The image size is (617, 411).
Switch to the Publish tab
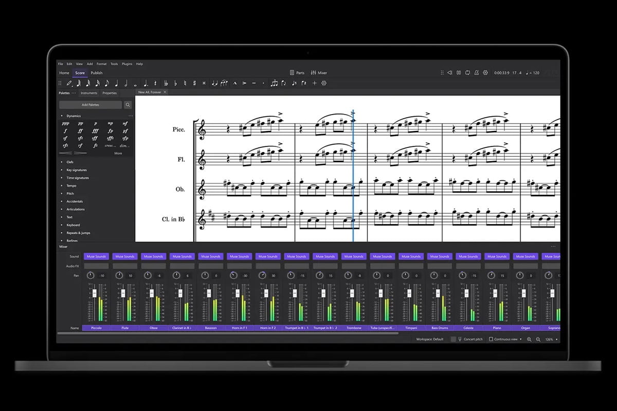[x=97, y=73]
